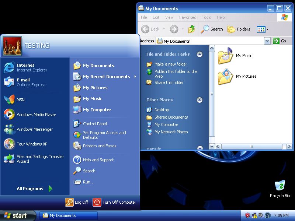
Task: Click Publish this folder to the Web
Action: click(172, 74)
